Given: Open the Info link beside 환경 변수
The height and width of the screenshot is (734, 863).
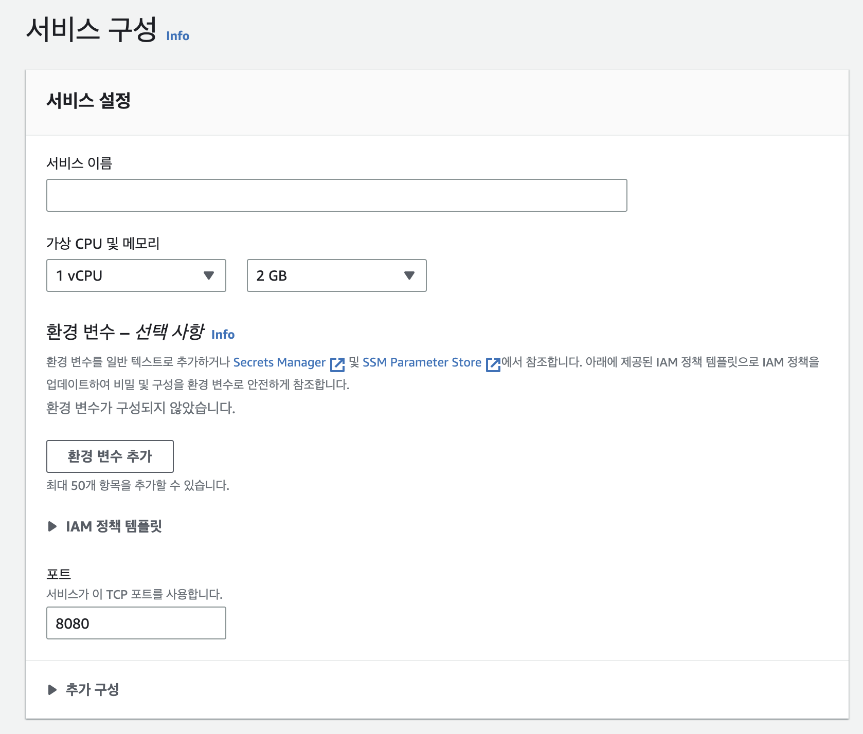Looking at the screenshot, I should (x=223, y=335).
